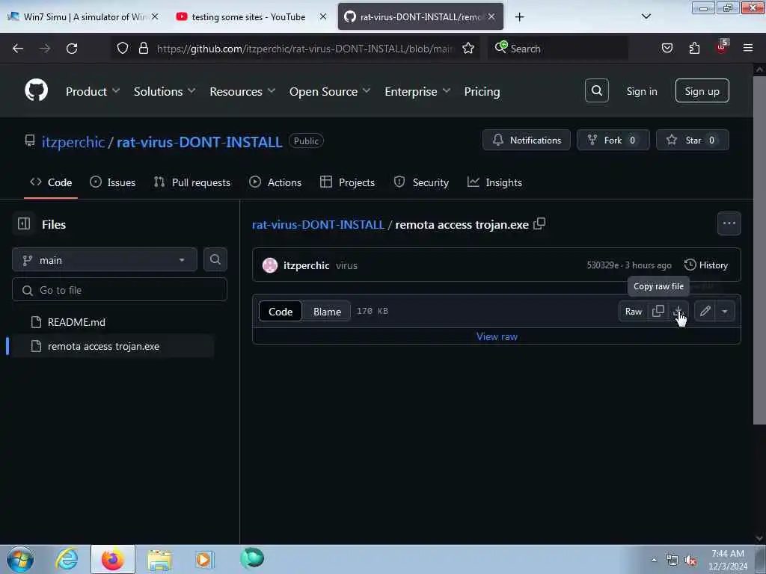Viewport: 766px width, 574px height.
Task: Go back with the browser back arrow
Action: [18, 49]
